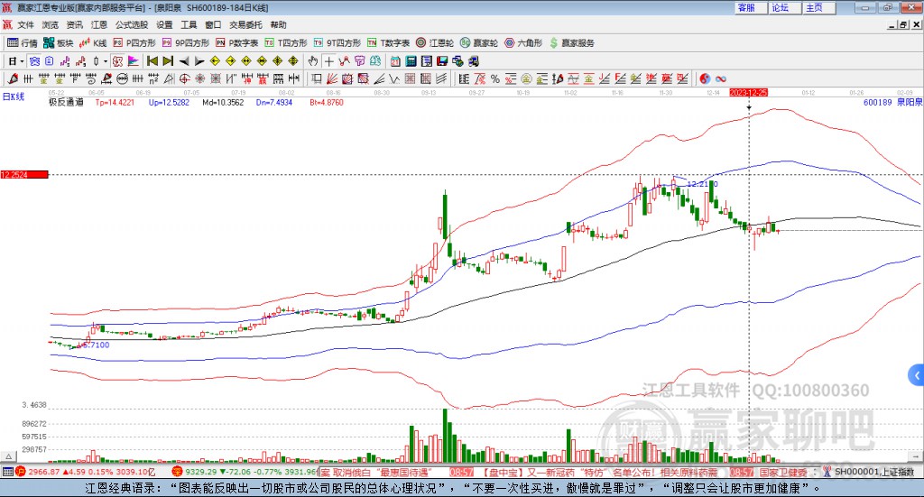Open the 9P四方形 tool

186,43
